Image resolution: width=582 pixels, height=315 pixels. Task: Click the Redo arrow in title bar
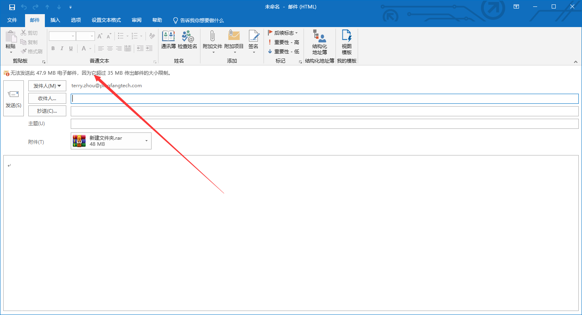point(36,7)
